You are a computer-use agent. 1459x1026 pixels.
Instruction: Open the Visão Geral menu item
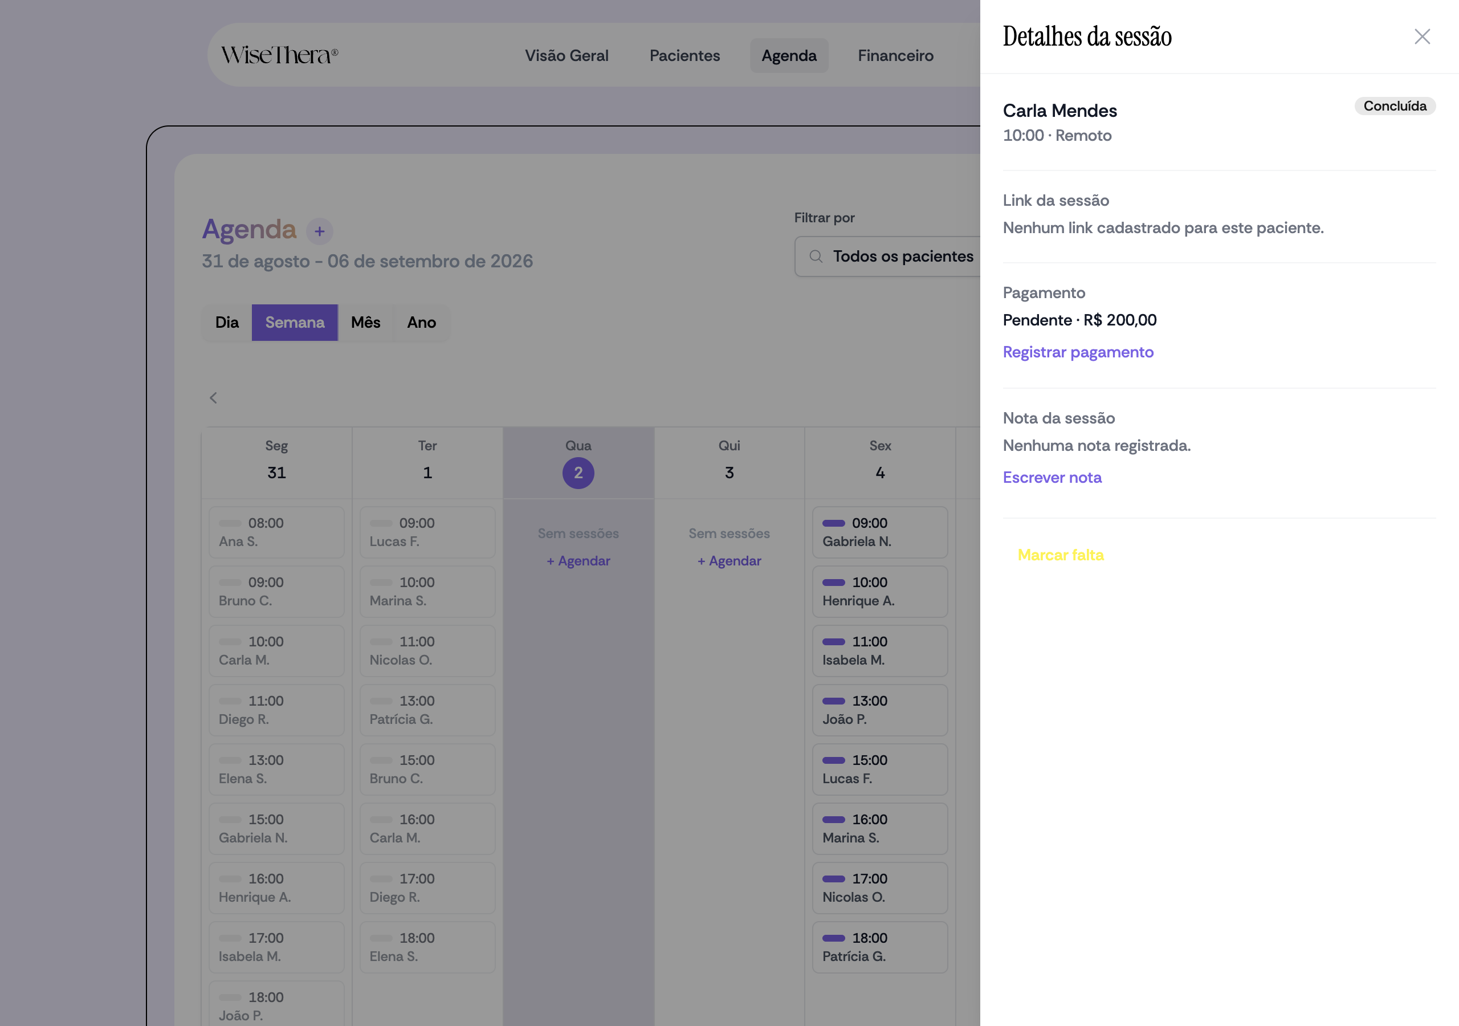point(566,55)
